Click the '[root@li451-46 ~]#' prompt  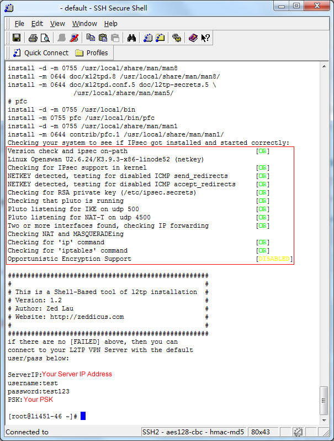coord(43,416)
